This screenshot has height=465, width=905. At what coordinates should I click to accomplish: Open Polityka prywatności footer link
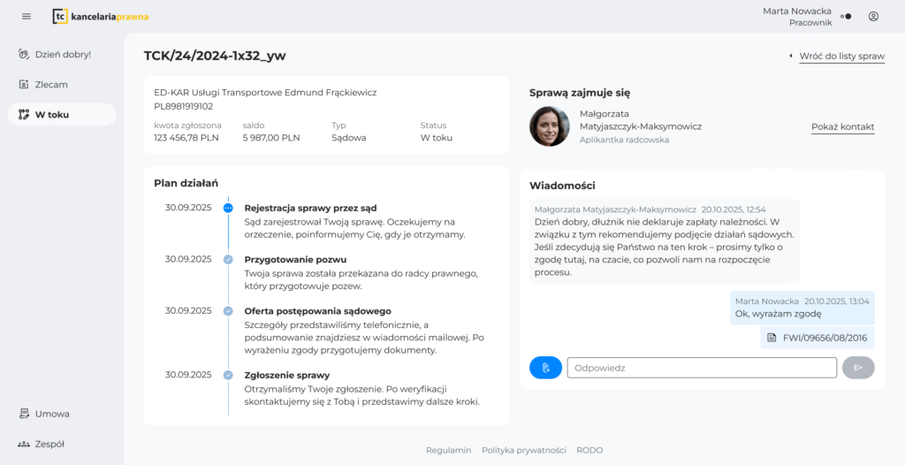(523, 450)
